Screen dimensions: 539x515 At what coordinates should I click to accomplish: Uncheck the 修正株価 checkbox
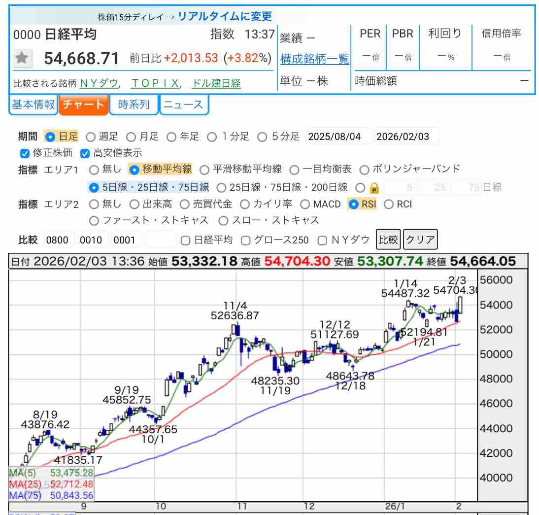click(24, 153)
